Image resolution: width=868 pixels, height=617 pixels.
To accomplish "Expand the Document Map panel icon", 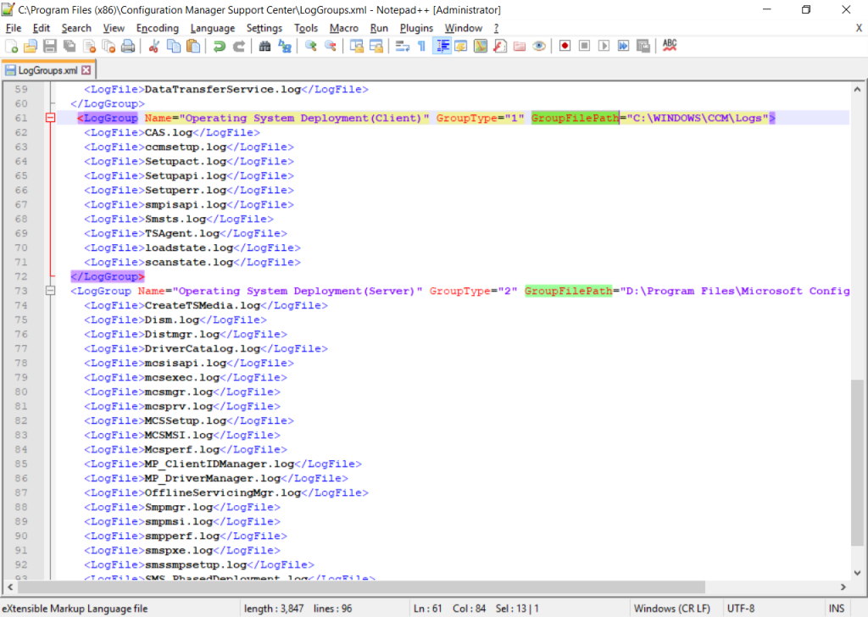I will (x=479, y=46).
